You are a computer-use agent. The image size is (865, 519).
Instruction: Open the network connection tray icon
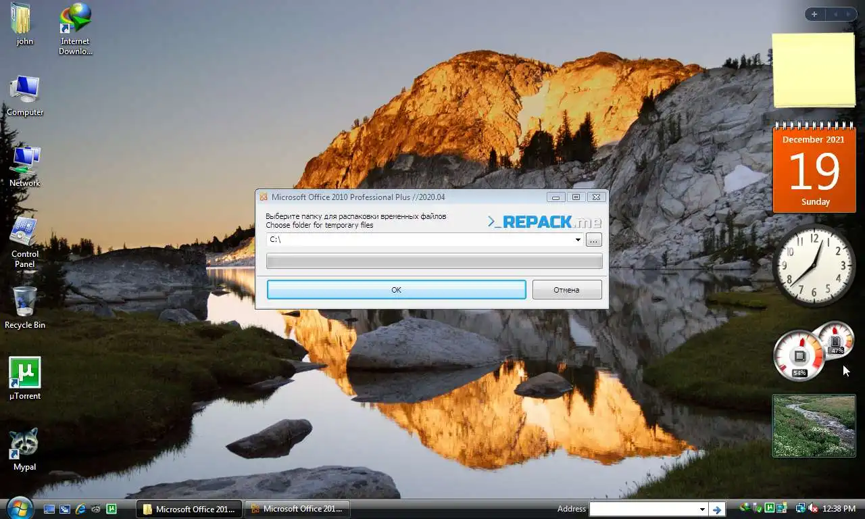[801, 508]
